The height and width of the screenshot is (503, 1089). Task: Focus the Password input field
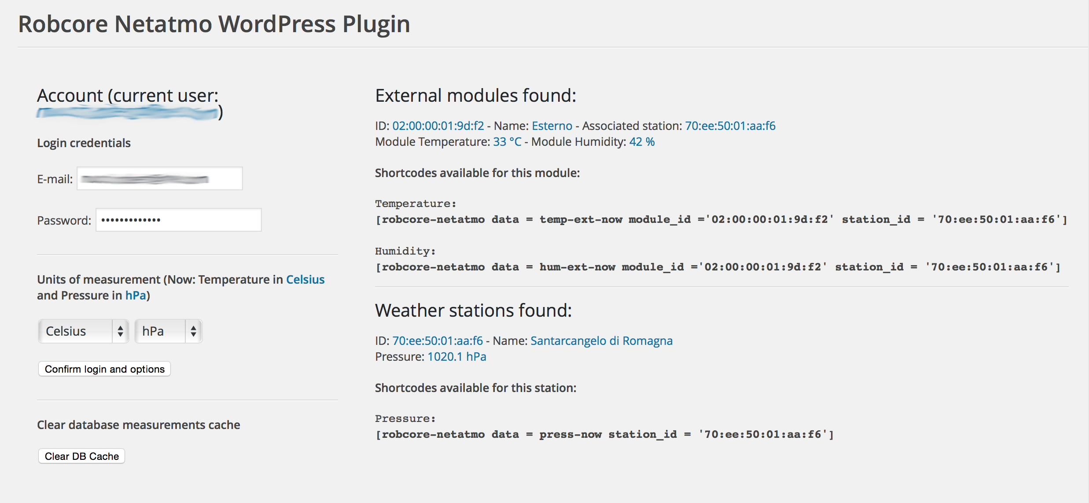[x=179, y=220]
